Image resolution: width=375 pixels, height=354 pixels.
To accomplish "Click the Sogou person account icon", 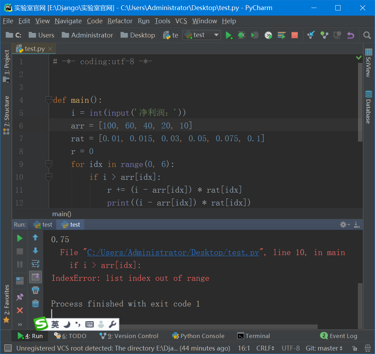I will point(101,324).
